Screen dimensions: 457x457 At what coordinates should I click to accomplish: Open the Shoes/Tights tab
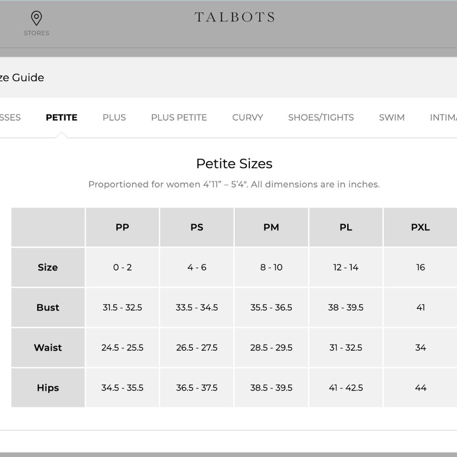[x=321, y=117]
